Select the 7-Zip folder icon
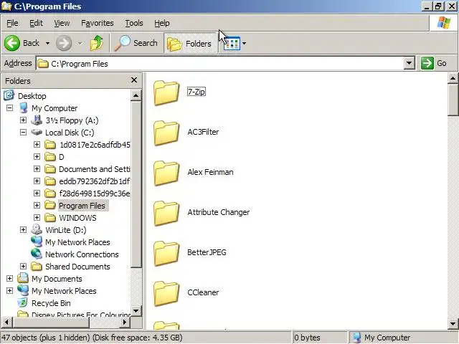Viewport: 459px width, 344px height. 166,93
